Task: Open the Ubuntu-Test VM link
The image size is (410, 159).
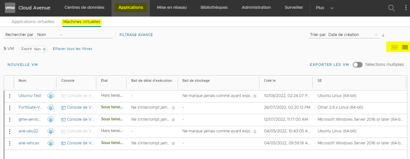Action: click(30, 95)
